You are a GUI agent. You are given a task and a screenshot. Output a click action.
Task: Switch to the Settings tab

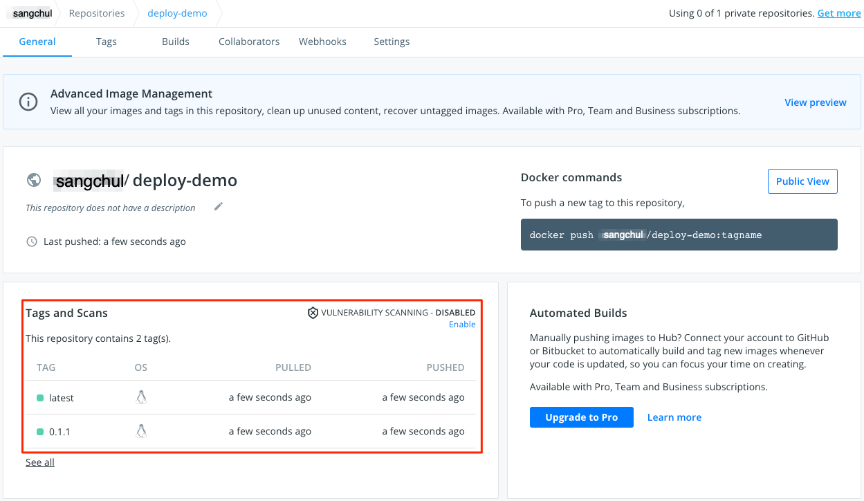pos(392,42)
